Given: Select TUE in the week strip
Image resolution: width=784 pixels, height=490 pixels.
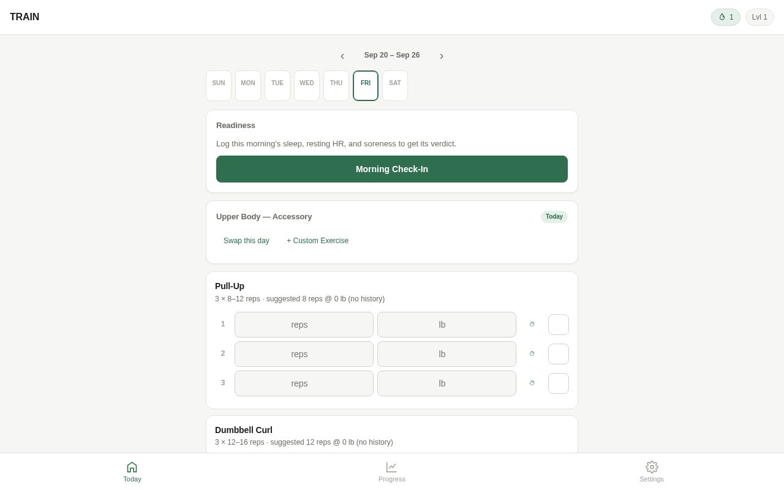Looking at the screenshot, I should [x=277, y=86].
